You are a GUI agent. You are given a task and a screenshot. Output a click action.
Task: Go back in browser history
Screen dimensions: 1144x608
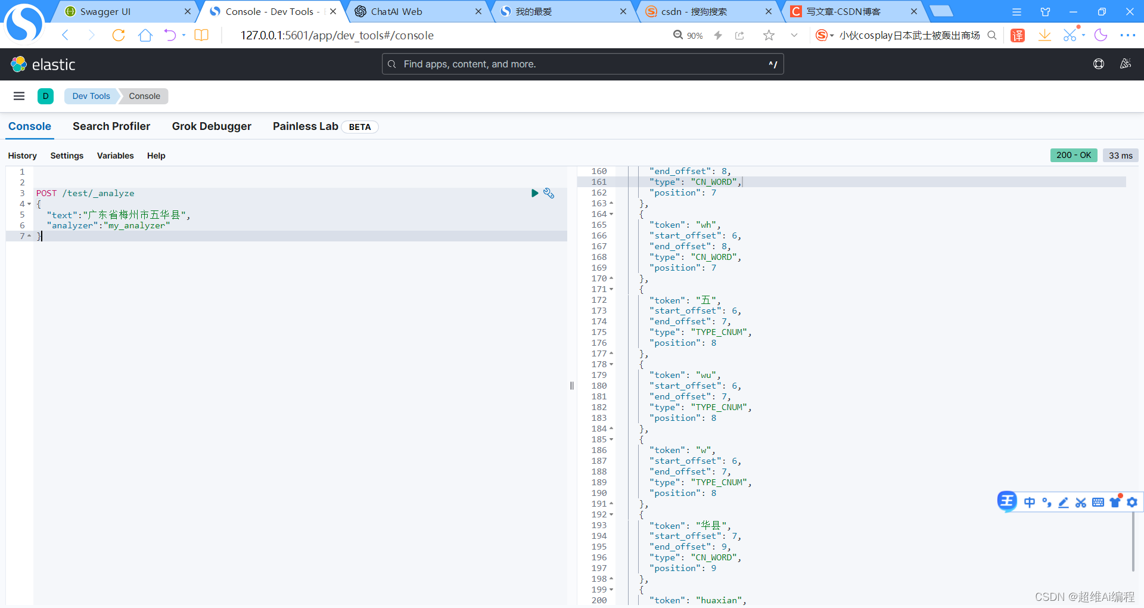pos(66,35)
